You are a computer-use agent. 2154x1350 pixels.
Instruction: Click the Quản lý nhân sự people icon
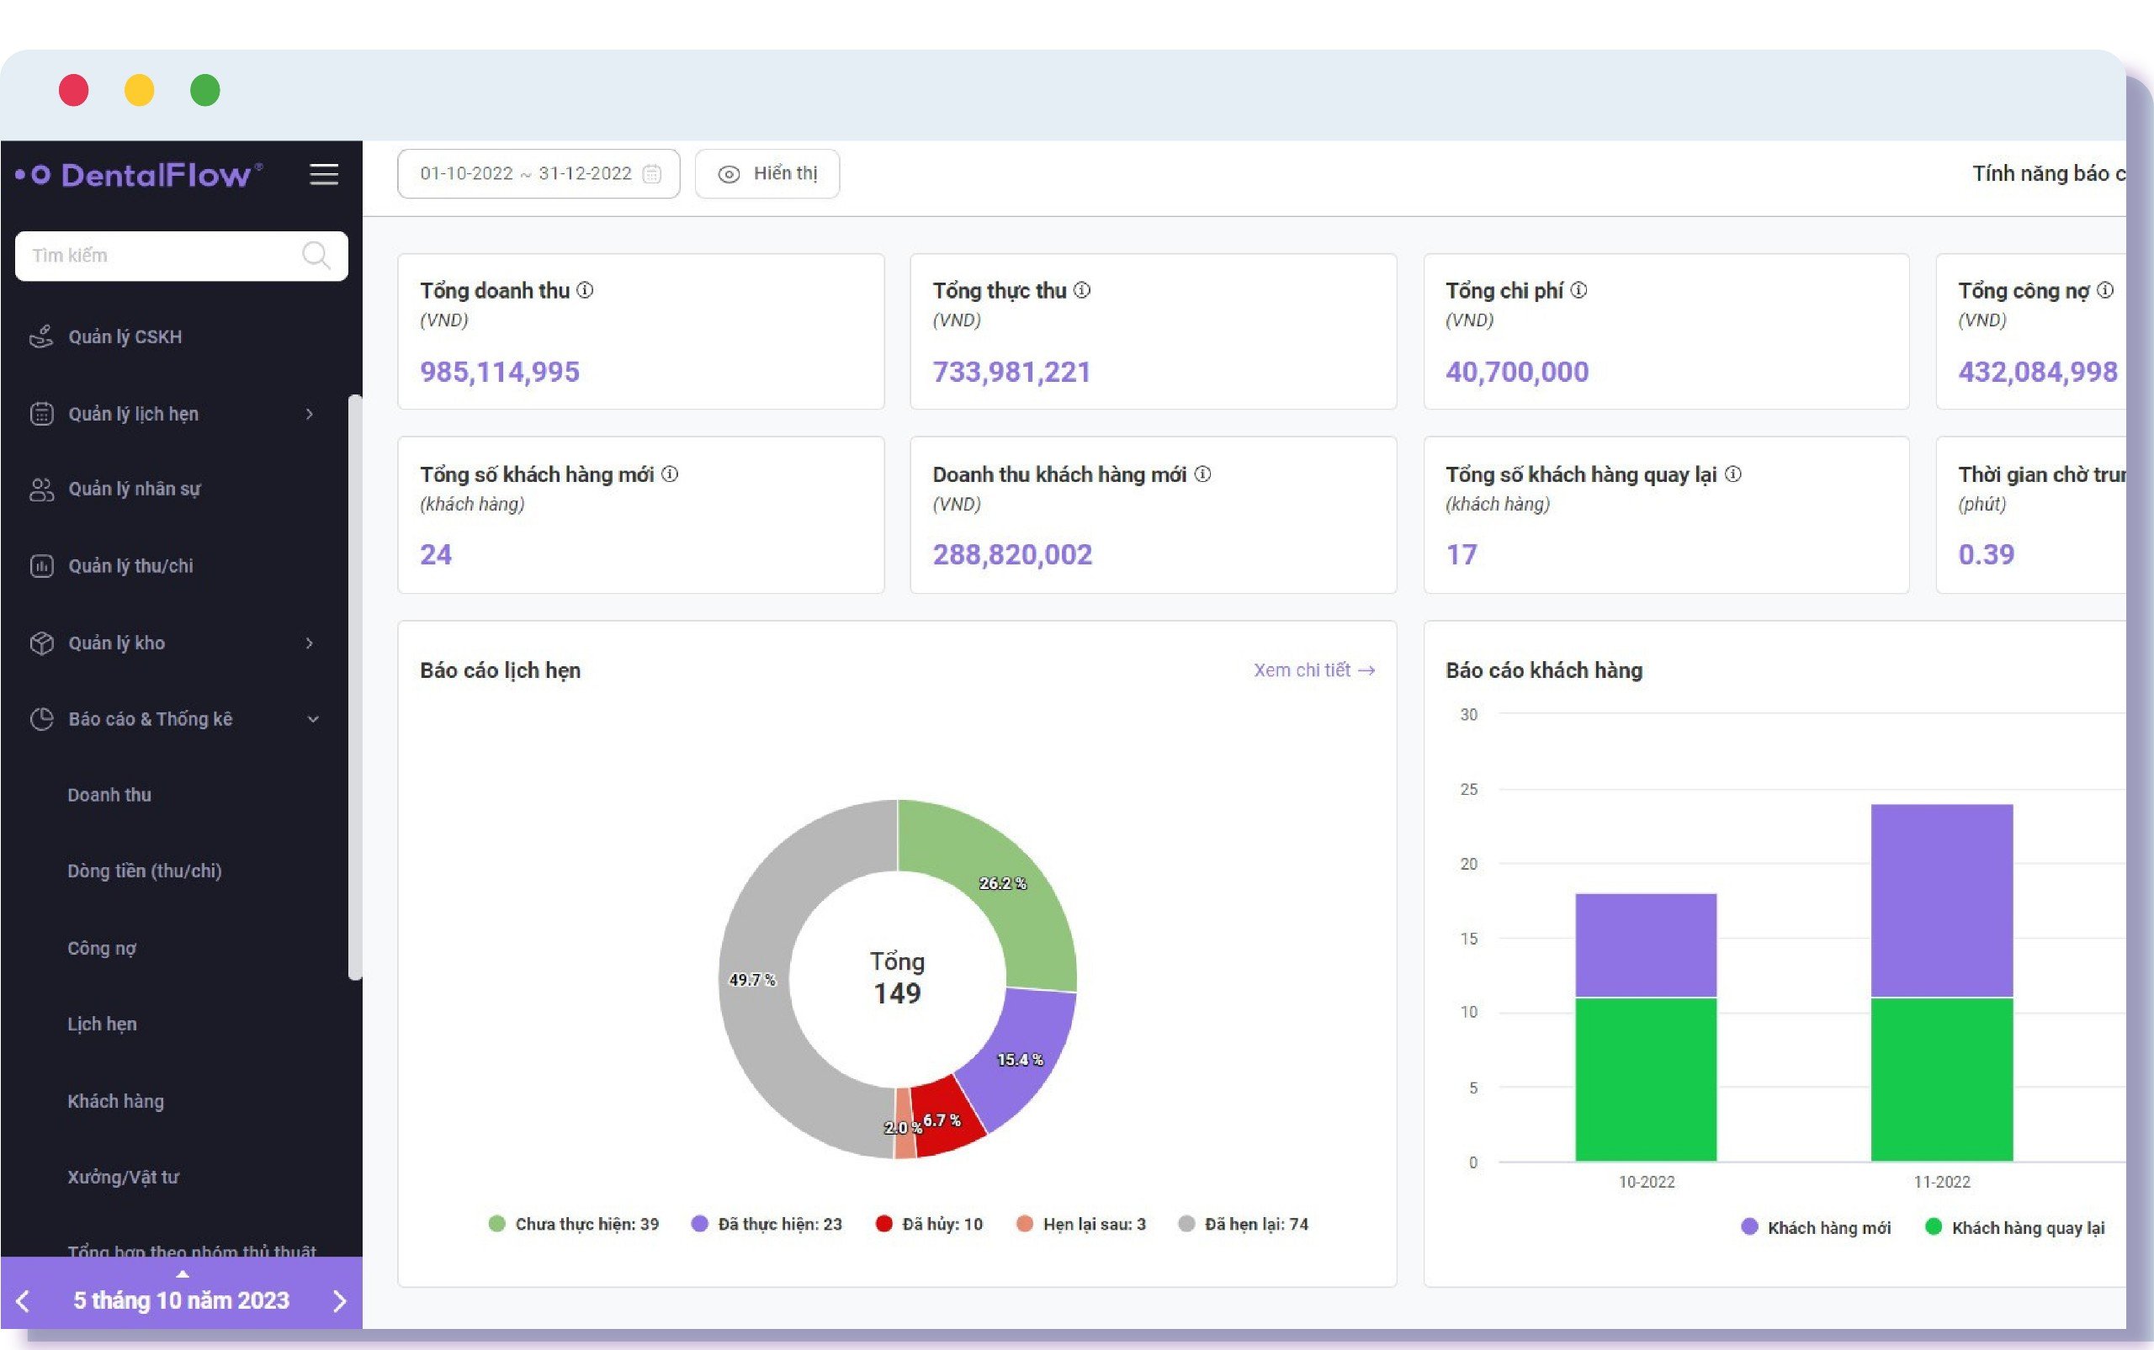[x=41, y=490]
